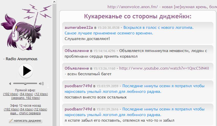The width and height of the screenshot is (217, 126).
Task: Open 192 kbps stream from 12 hours ago
Action: [11, 109]
